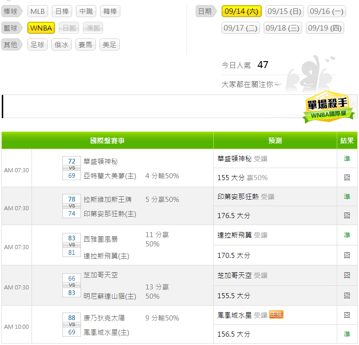Screen dimensions: 359x345
Task: Pick date 09/14 (六)
Action: pyautogui.click(x=241, y=12)
